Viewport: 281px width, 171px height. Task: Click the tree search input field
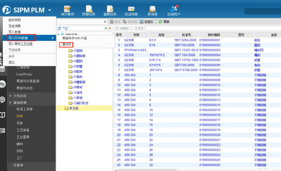tap(86, 28)
